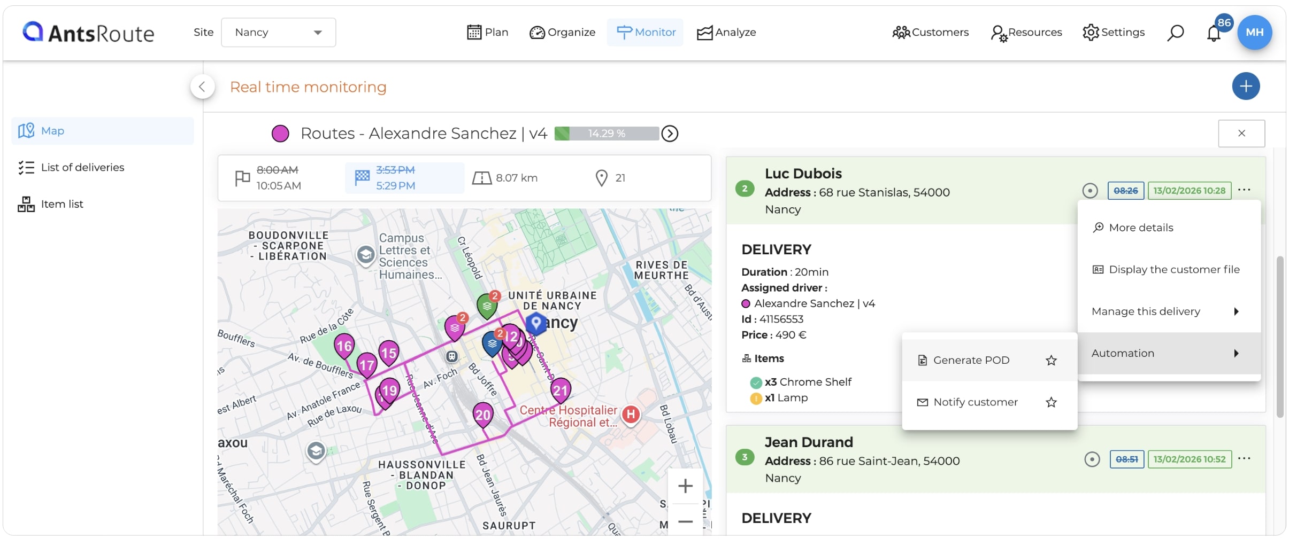The image size is (1289, 539).
Task: Open notifications bell with 86 badge
Action: [1214, 33]
